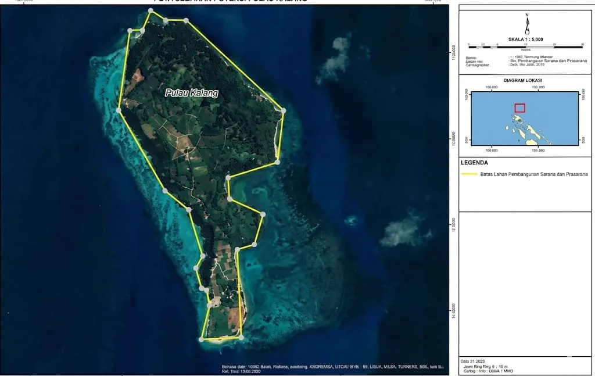This screenshot has width=595, height=376.
Task: Click the 'Pulau Kalang' map label
Action: tap(192, 93)
